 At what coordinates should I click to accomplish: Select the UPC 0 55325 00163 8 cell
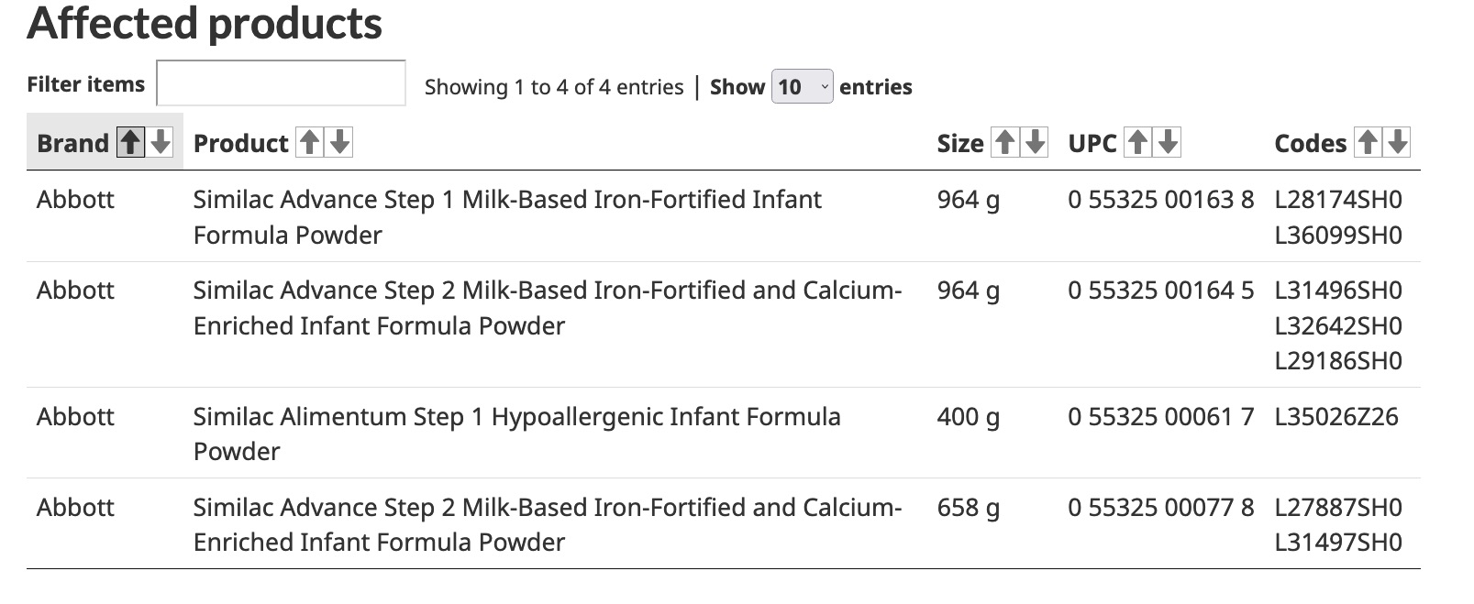tap(1160, 199)
